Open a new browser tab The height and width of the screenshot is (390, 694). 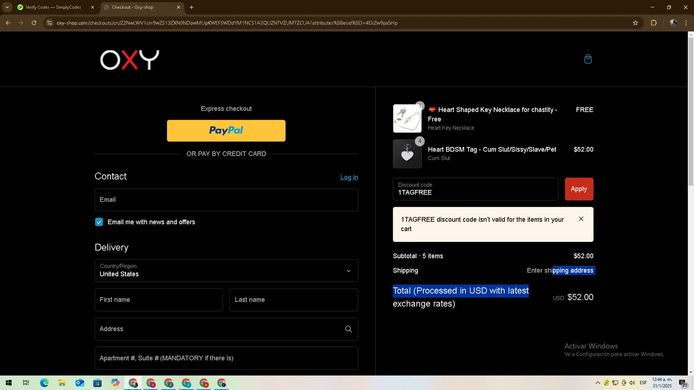(x=192, y=7)
